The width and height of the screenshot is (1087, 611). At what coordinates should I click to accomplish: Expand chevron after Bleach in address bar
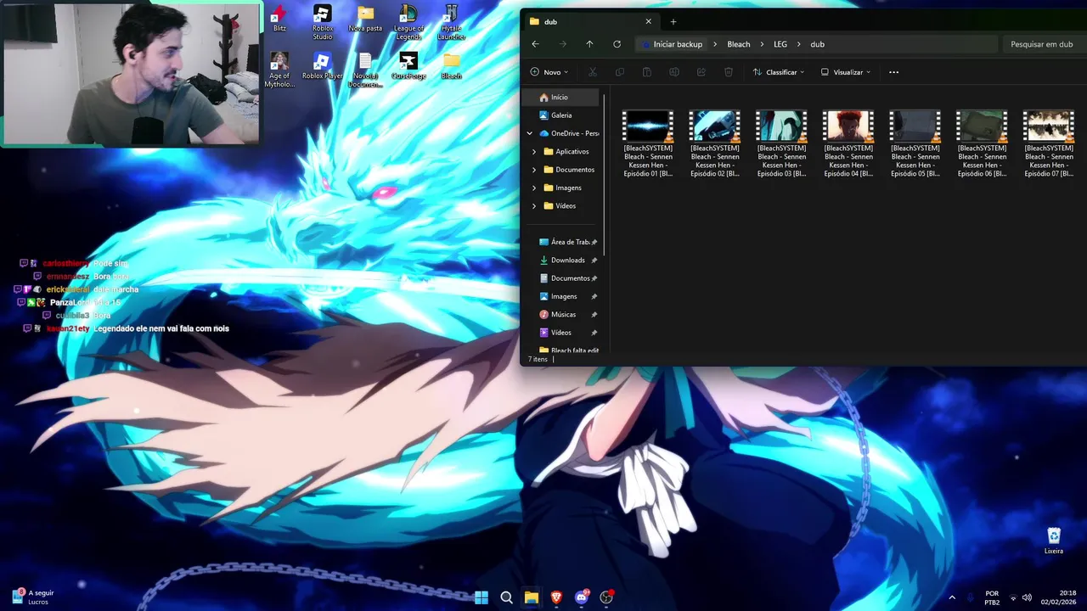762,44
